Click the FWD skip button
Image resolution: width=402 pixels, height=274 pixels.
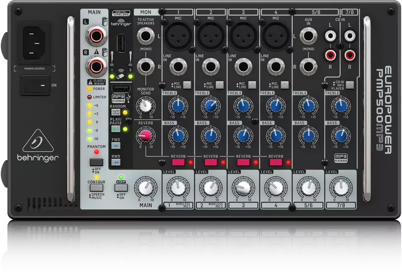coord(116,146)
